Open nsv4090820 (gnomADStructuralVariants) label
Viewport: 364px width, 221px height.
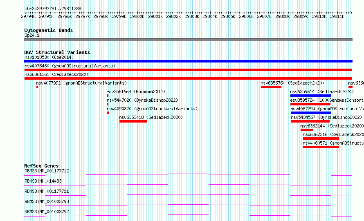pyautogui.click(x=152, y=109)
